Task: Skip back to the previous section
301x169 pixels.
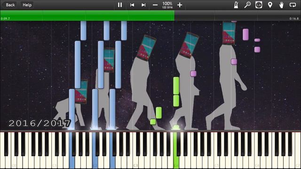Action: click(x=132, y=5)
